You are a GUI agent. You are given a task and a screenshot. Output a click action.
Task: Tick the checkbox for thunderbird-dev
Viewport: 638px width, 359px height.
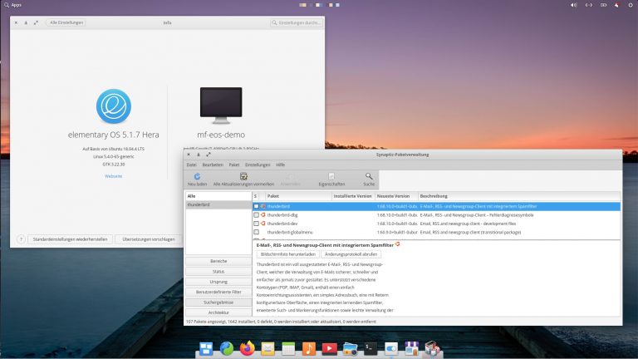pyautogui.click(x=257, y=224)
